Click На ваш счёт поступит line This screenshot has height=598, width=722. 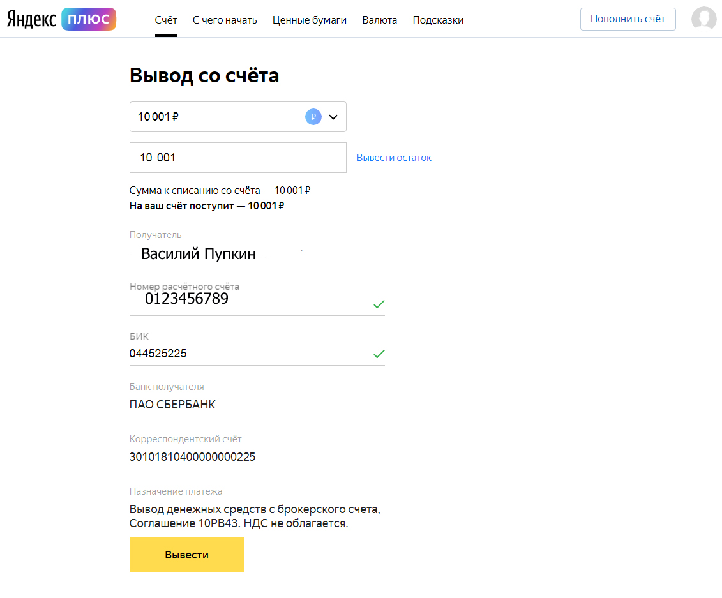click(x=206, y=206)
